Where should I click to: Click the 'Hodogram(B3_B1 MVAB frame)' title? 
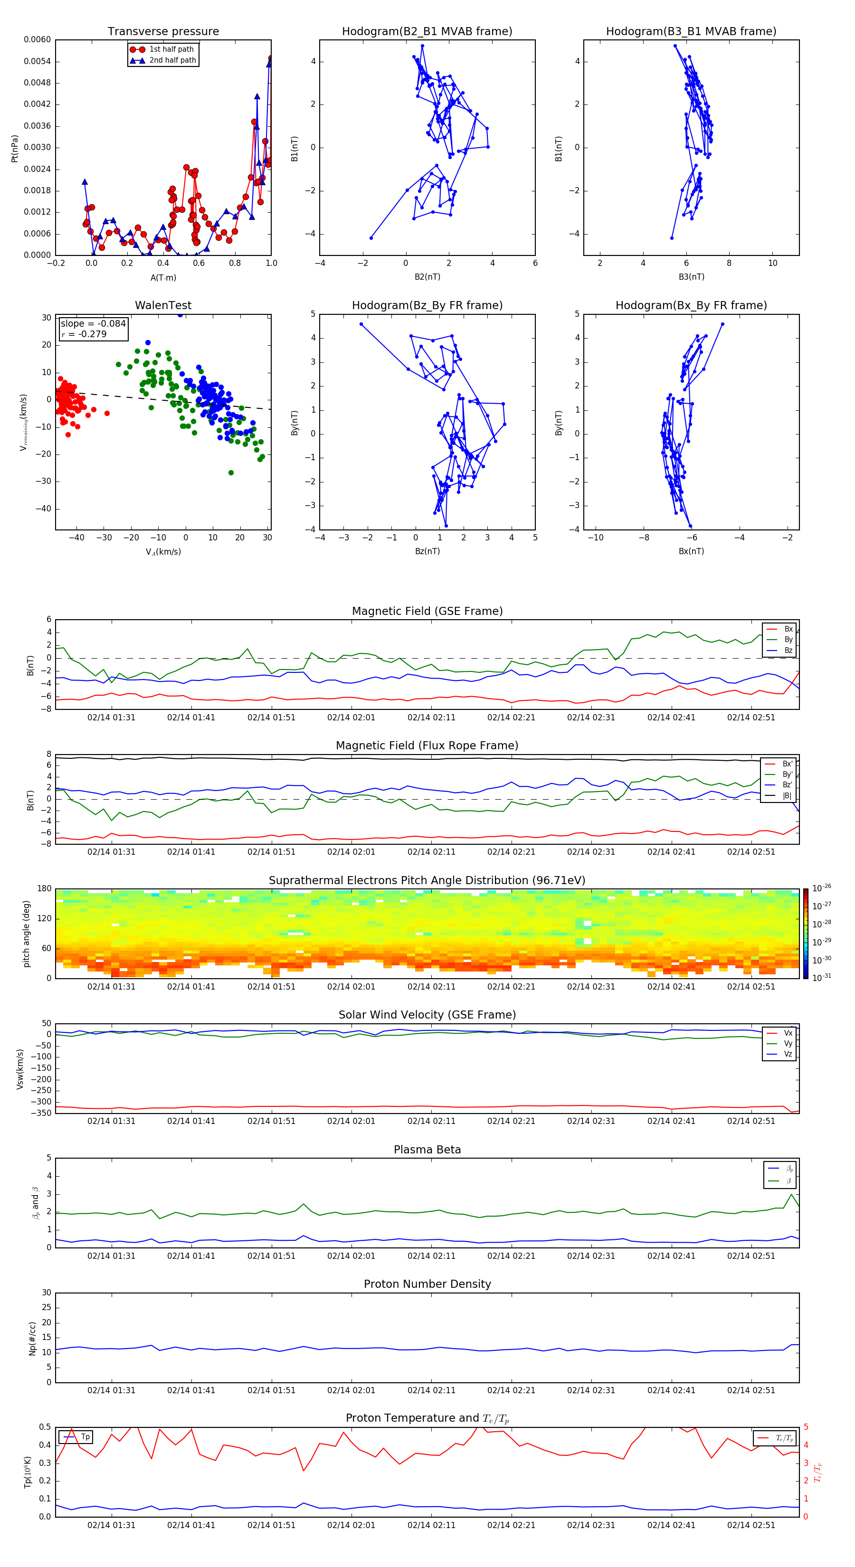(691, 31)
